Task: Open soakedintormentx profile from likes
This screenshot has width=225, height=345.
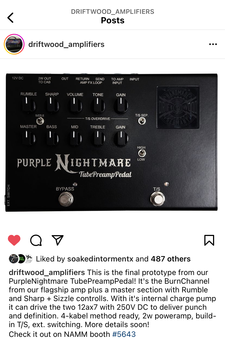Action: 100,259
